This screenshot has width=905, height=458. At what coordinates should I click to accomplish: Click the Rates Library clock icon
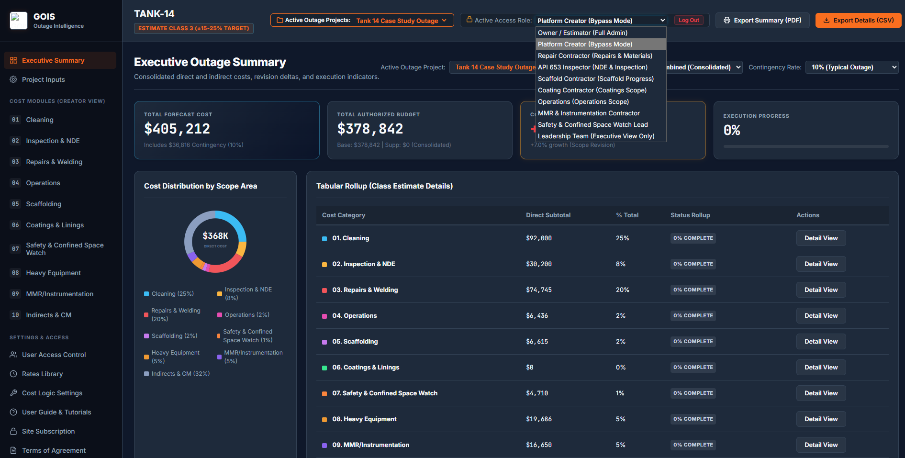[13, 374]
